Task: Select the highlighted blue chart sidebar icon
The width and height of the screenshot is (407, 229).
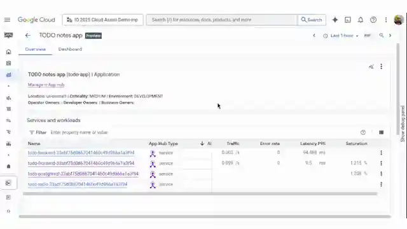Action: (x=8, y=75)
